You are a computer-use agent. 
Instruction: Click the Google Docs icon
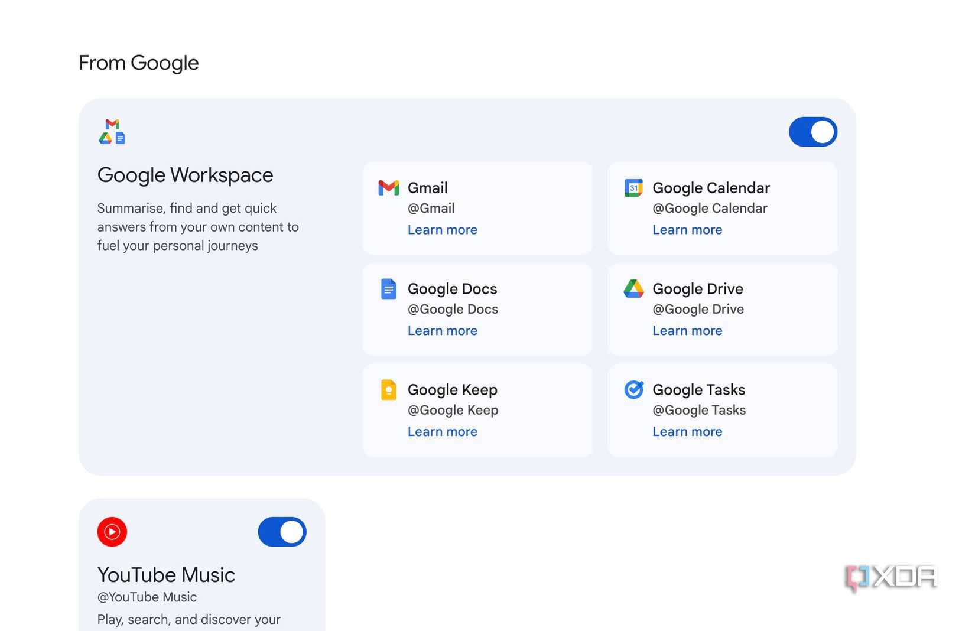click(388, 289)
